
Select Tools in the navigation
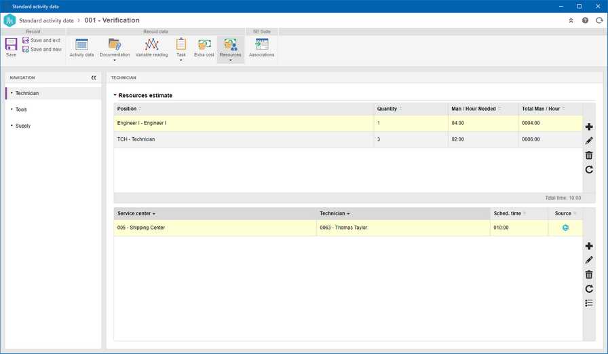[53, 109]
